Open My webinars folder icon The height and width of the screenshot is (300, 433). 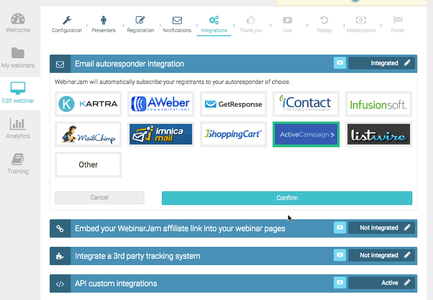[18, 53]
